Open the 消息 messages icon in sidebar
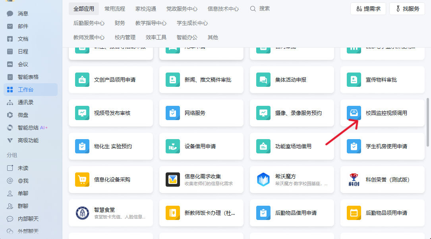 [x=10, y=13]
